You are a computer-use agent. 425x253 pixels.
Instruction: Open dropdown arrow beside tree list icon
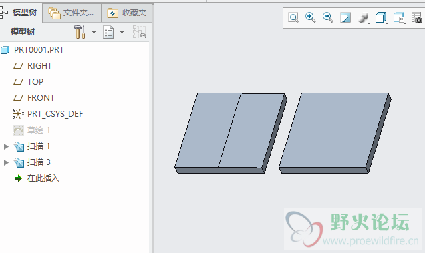coord(122,32)
